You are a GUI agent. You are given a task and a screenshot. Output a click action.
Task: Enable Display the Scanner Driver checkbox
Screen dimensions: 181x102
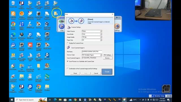(x=68, y=43)
